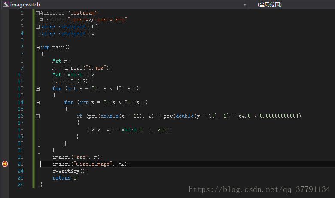Click the breakpoint margin beside line 12
The height and width of the screenshot is (198, 335).
[x=5, y=88]
